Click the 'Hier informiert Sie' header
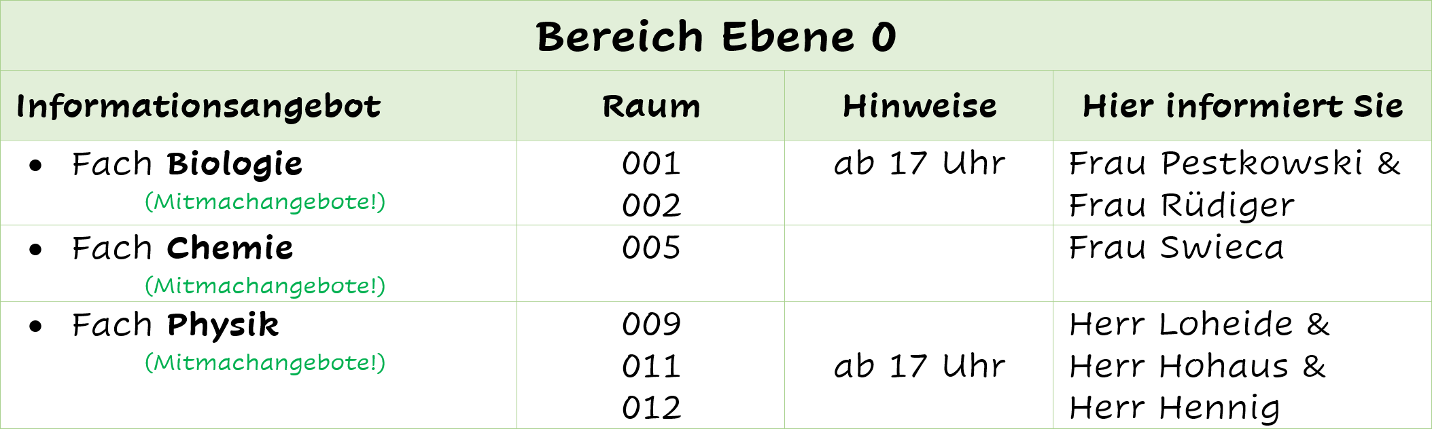The width and height of the screenshot is (1432, 429). [1242, 106]
